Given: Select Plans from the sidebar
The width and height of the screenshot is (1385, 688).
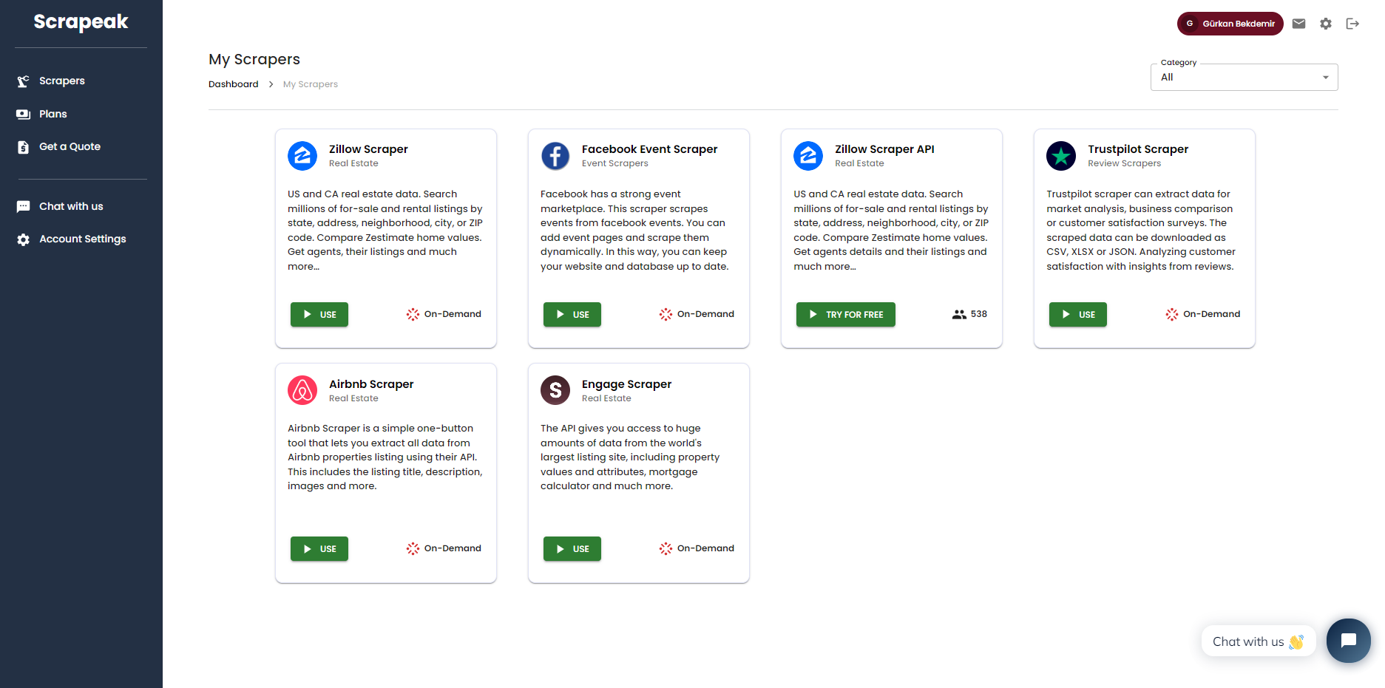Looking at the screenshot, I should (x=53, y=114).
